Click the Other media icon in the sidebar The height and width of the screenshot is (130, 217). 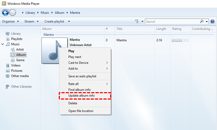click(x=8, y=76)
